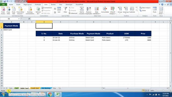Switch to the Data sheet tab
Image resolution: width=172 pixels, height=97 pixels.
tap(11, 88)
